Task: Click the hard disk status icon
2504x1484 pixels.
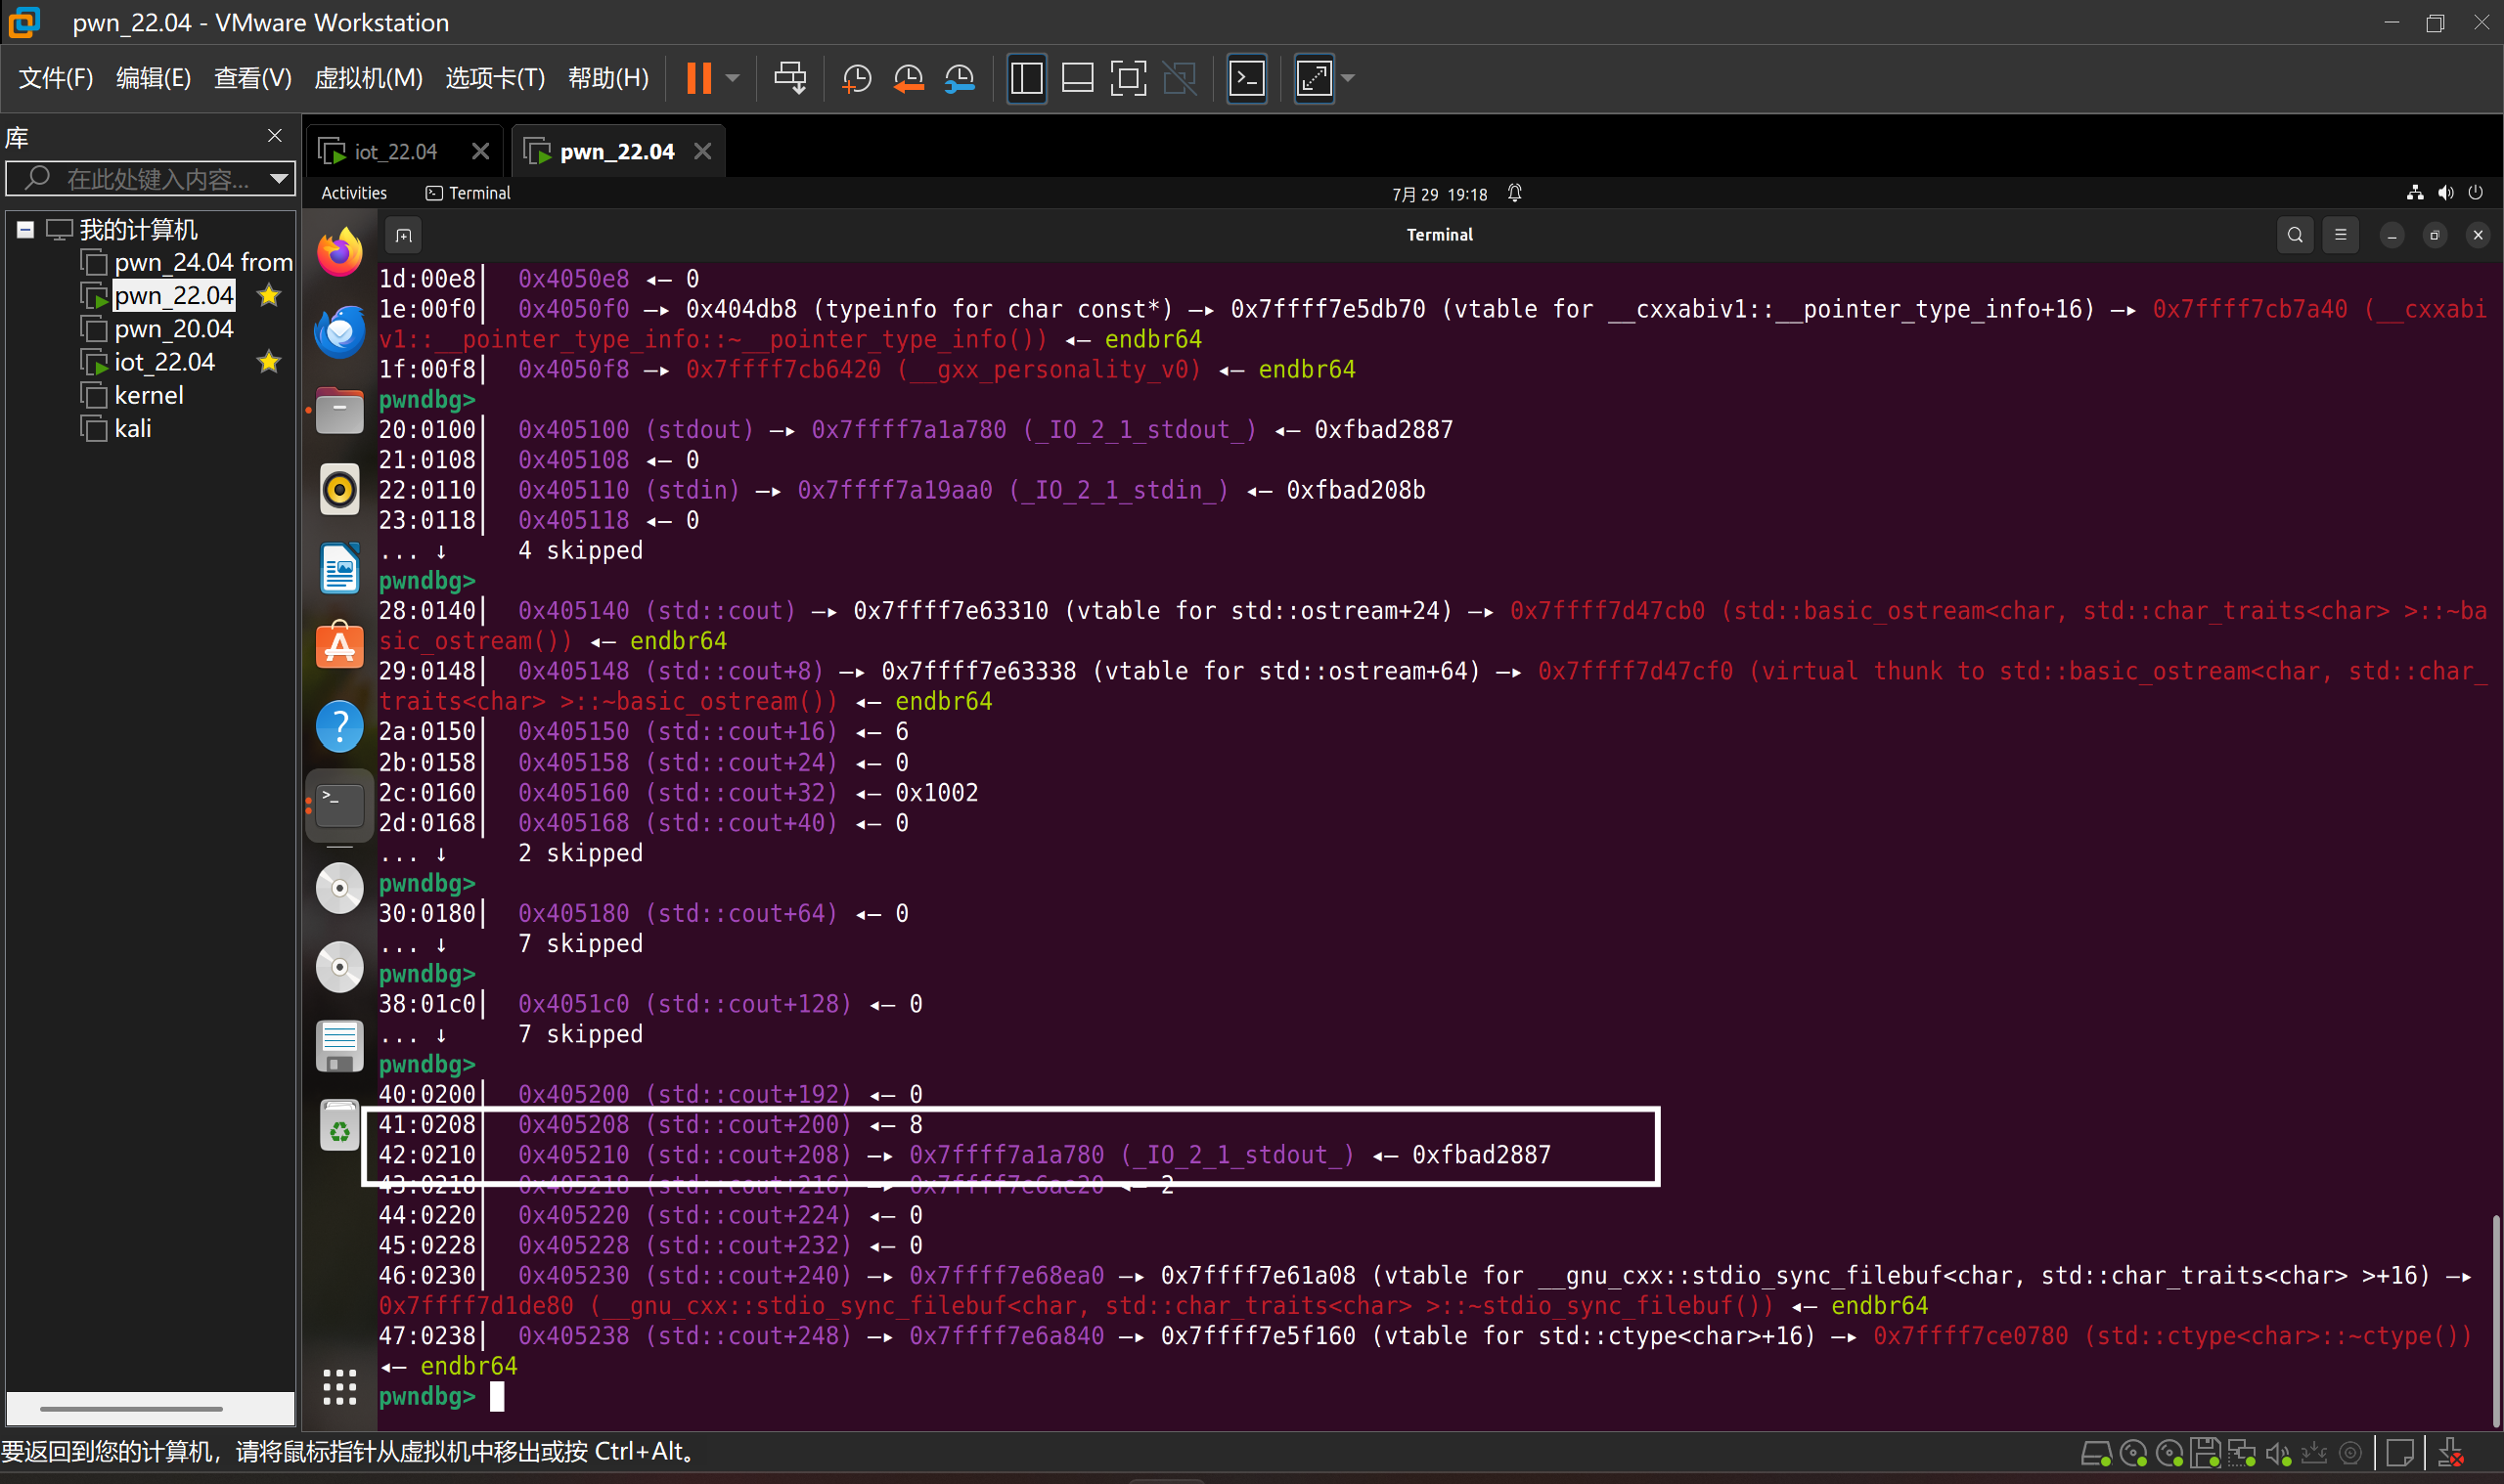Action: click(x=2096, y=1453)
